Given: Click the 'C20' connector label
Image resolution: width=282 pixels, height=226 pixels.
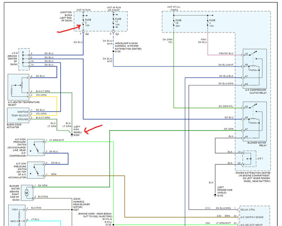Looking at the screenshot, I should [219, 216].
